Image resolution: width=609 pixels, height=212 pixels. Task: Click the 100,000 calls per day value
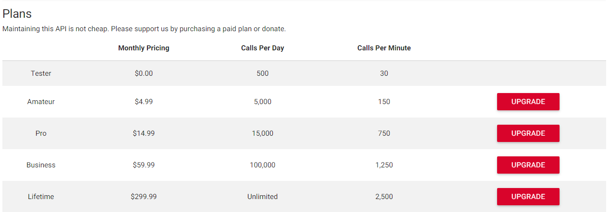(262, 165)
